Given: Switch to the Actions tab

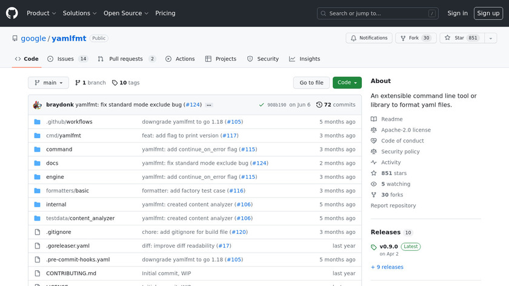Looking at the screenshot, I should [x=180, y=59].
